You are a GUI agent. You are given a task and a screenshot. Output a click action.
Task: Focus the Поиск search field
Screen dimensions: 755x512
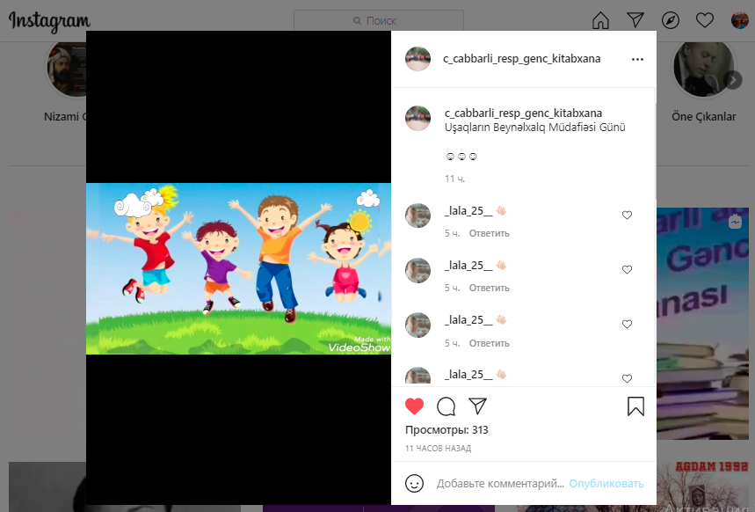[x=379, y=21]
